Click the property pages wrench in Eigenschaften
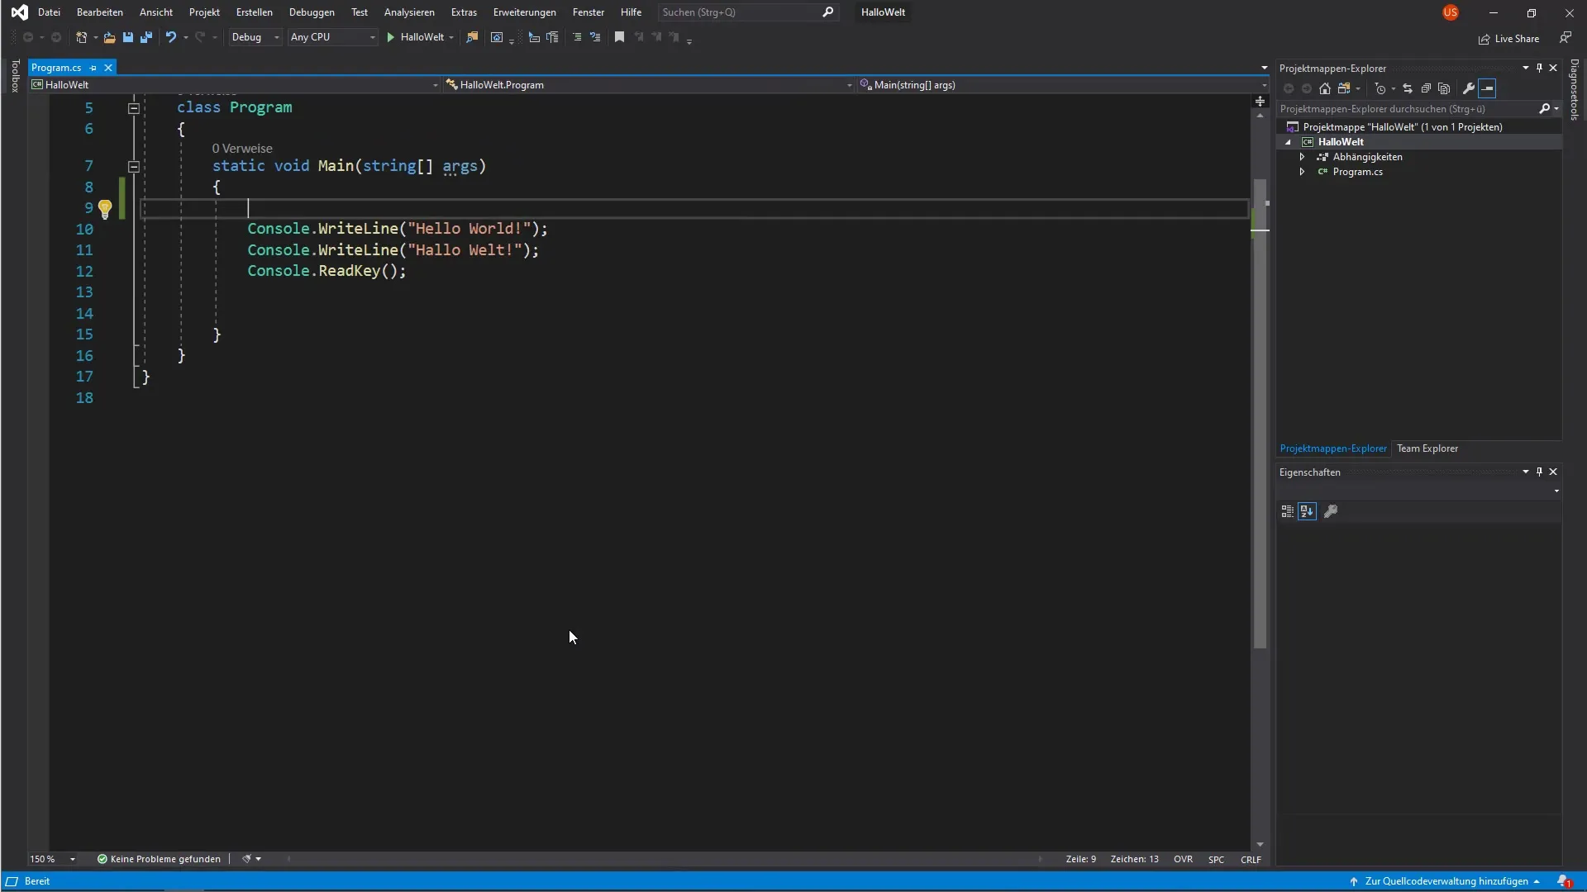This screenshot has width=1587, height=892. [x=1331, y=511]
